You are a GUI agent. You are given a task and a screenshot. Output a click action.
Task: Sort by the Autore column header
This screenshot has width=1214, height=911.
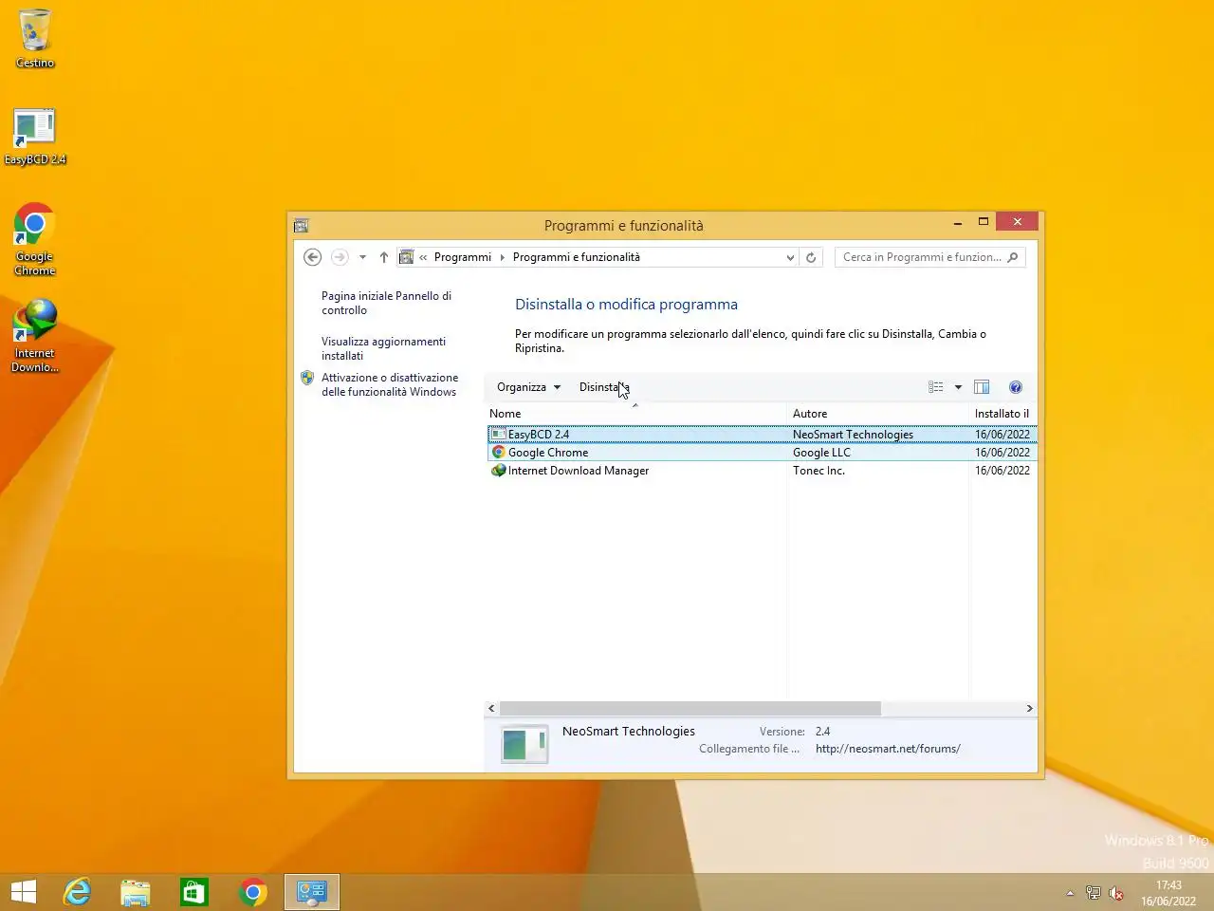click(877, 414)
